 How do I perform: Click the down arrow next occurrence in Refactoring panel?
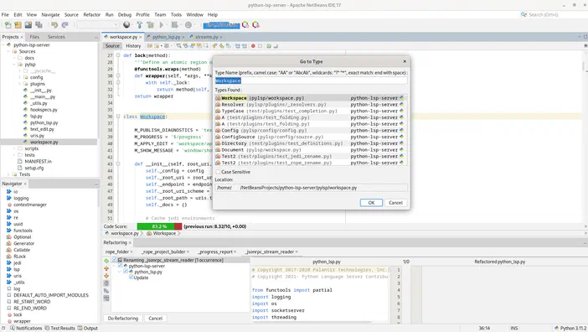point(106,276)
